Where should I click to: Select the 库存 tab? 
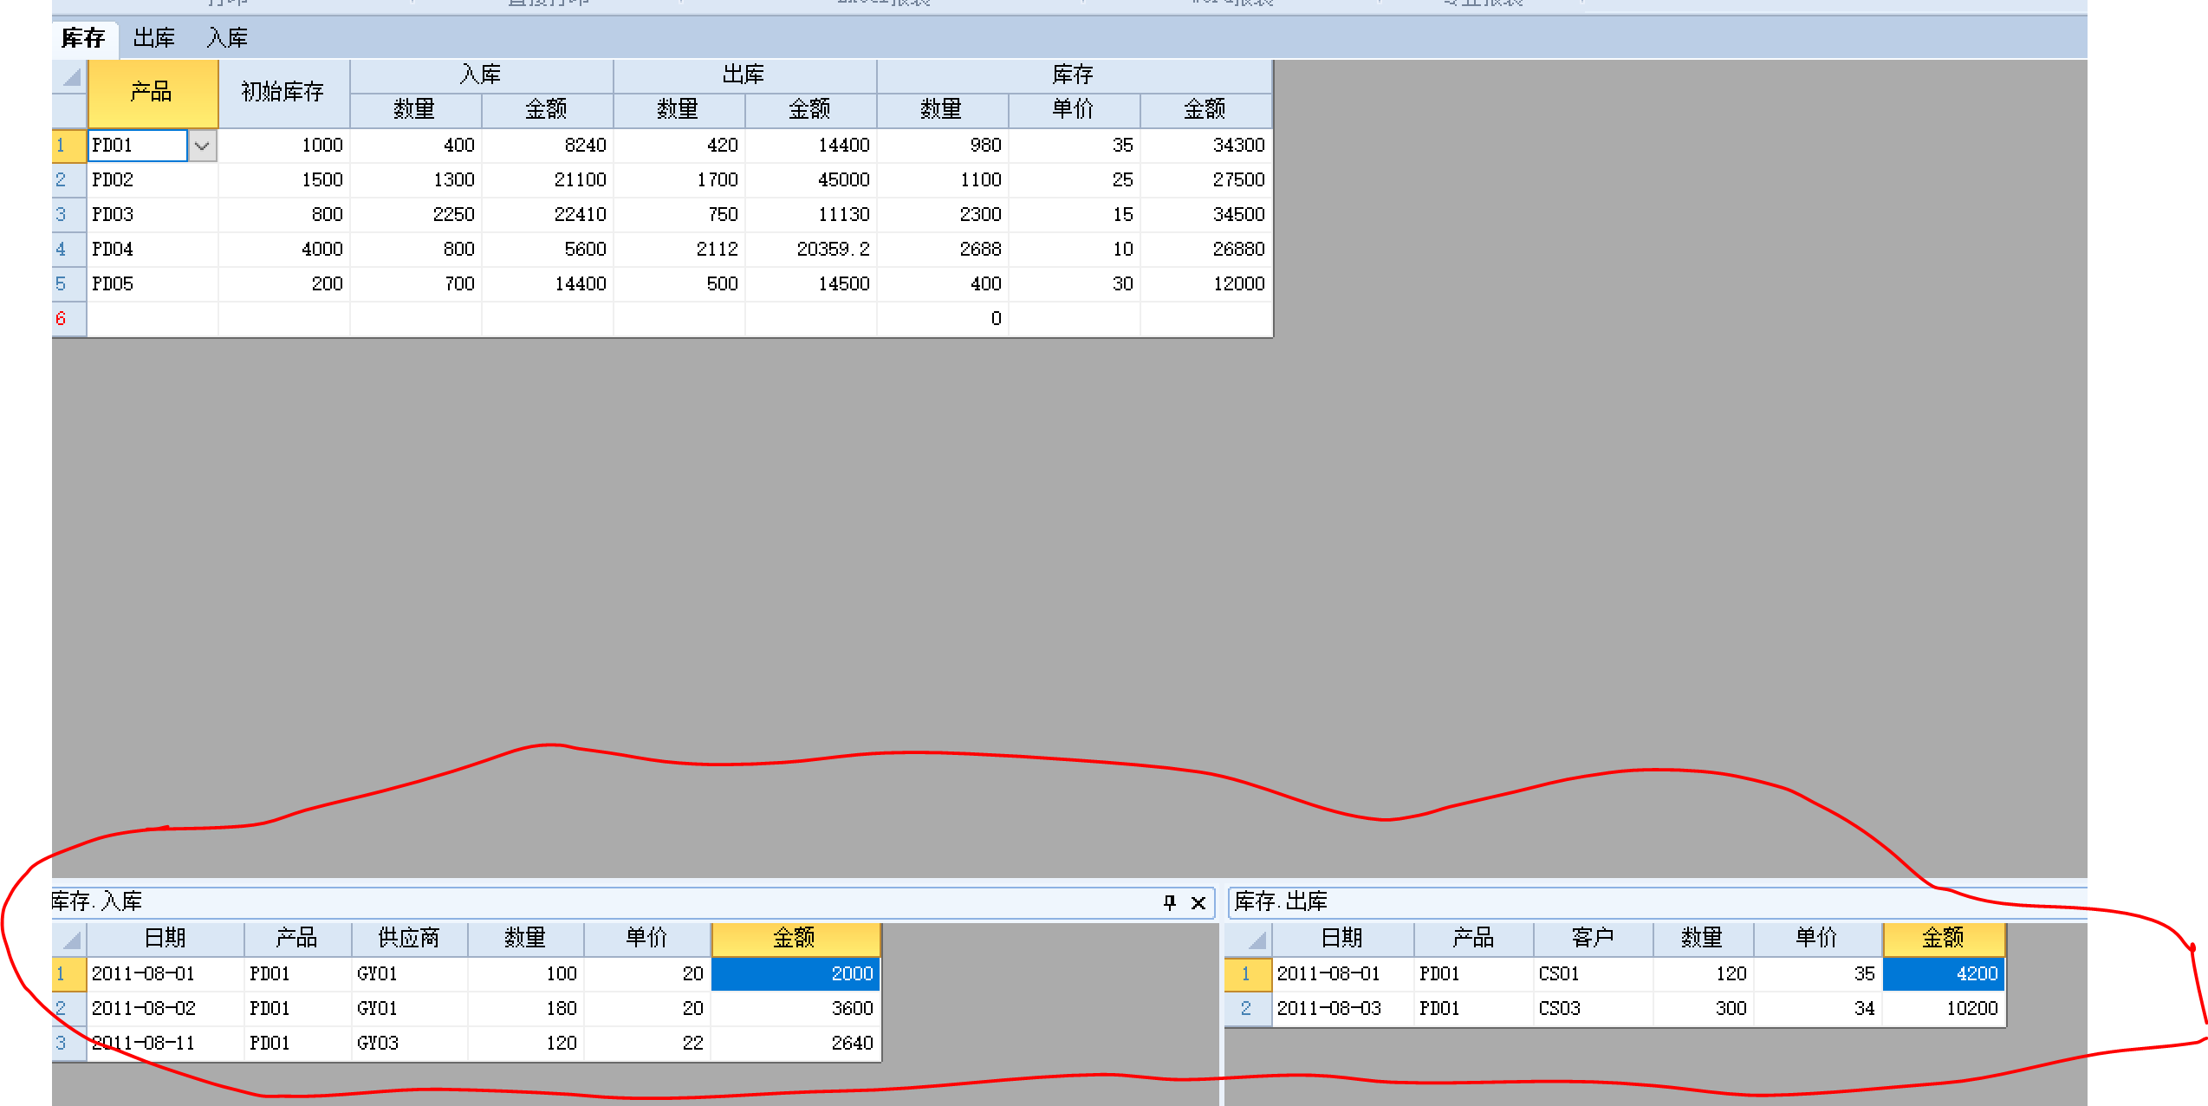pyautogui.click(x=83, y=38)
